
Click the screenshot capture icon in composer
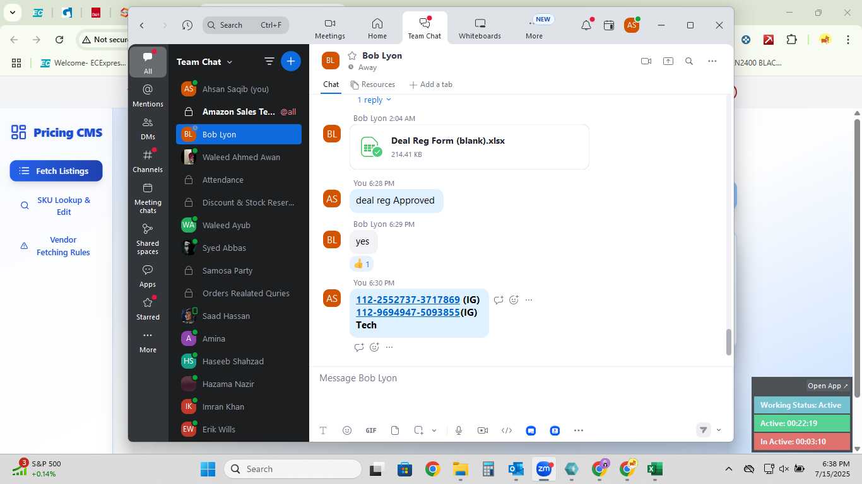pyautogui.click(x=418, y=430)
